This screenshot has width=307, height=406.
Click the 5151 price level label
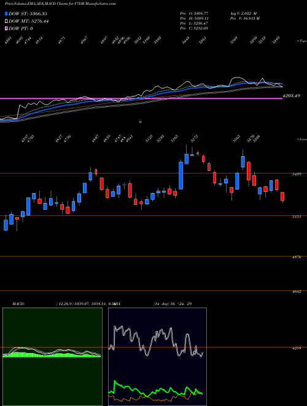coord(297,217)
